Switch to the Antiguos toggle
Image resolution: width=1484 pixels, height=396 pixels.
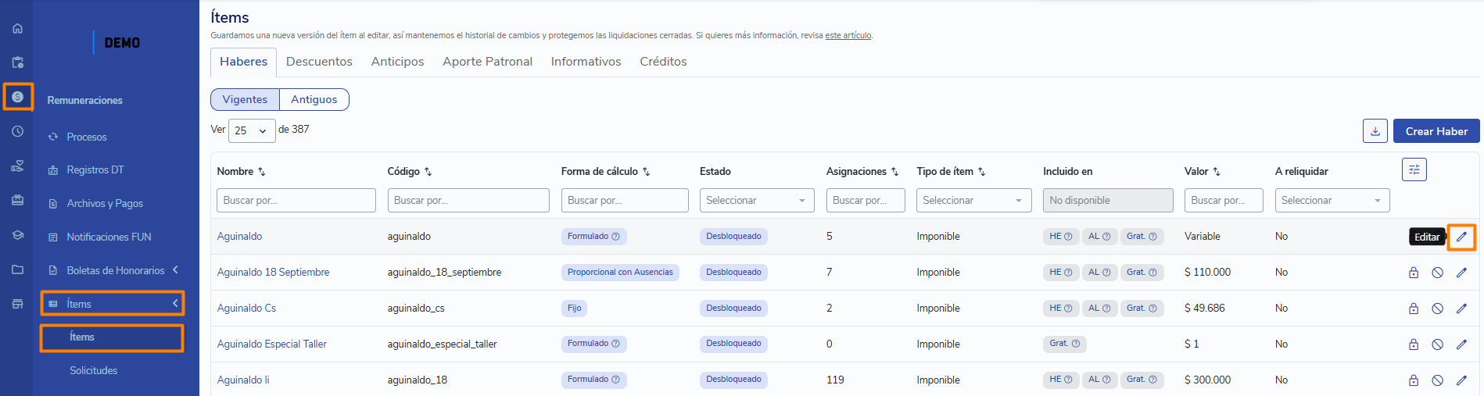[x=314, y=99]
